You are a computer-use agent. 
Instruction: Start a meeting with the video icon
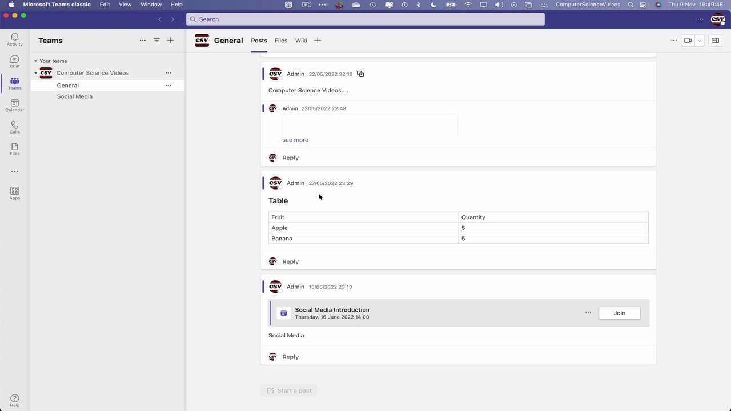click(688, 41)
